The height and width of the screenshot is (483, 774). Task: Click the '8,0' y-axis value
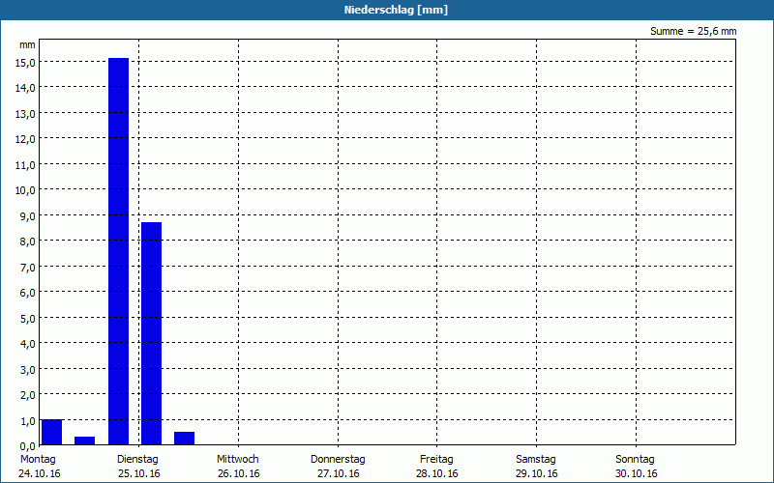tap(28, 241)
